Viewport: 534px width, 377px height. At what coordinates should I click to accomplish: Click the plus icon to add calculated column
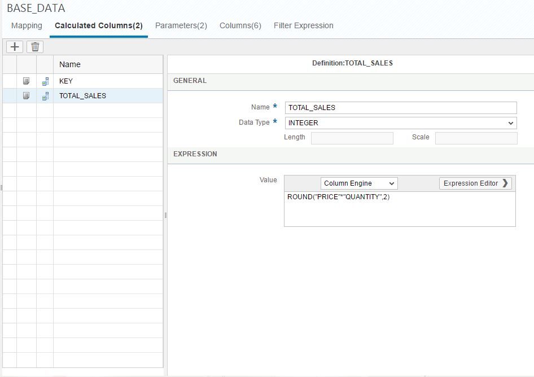(x=15, y=47)
